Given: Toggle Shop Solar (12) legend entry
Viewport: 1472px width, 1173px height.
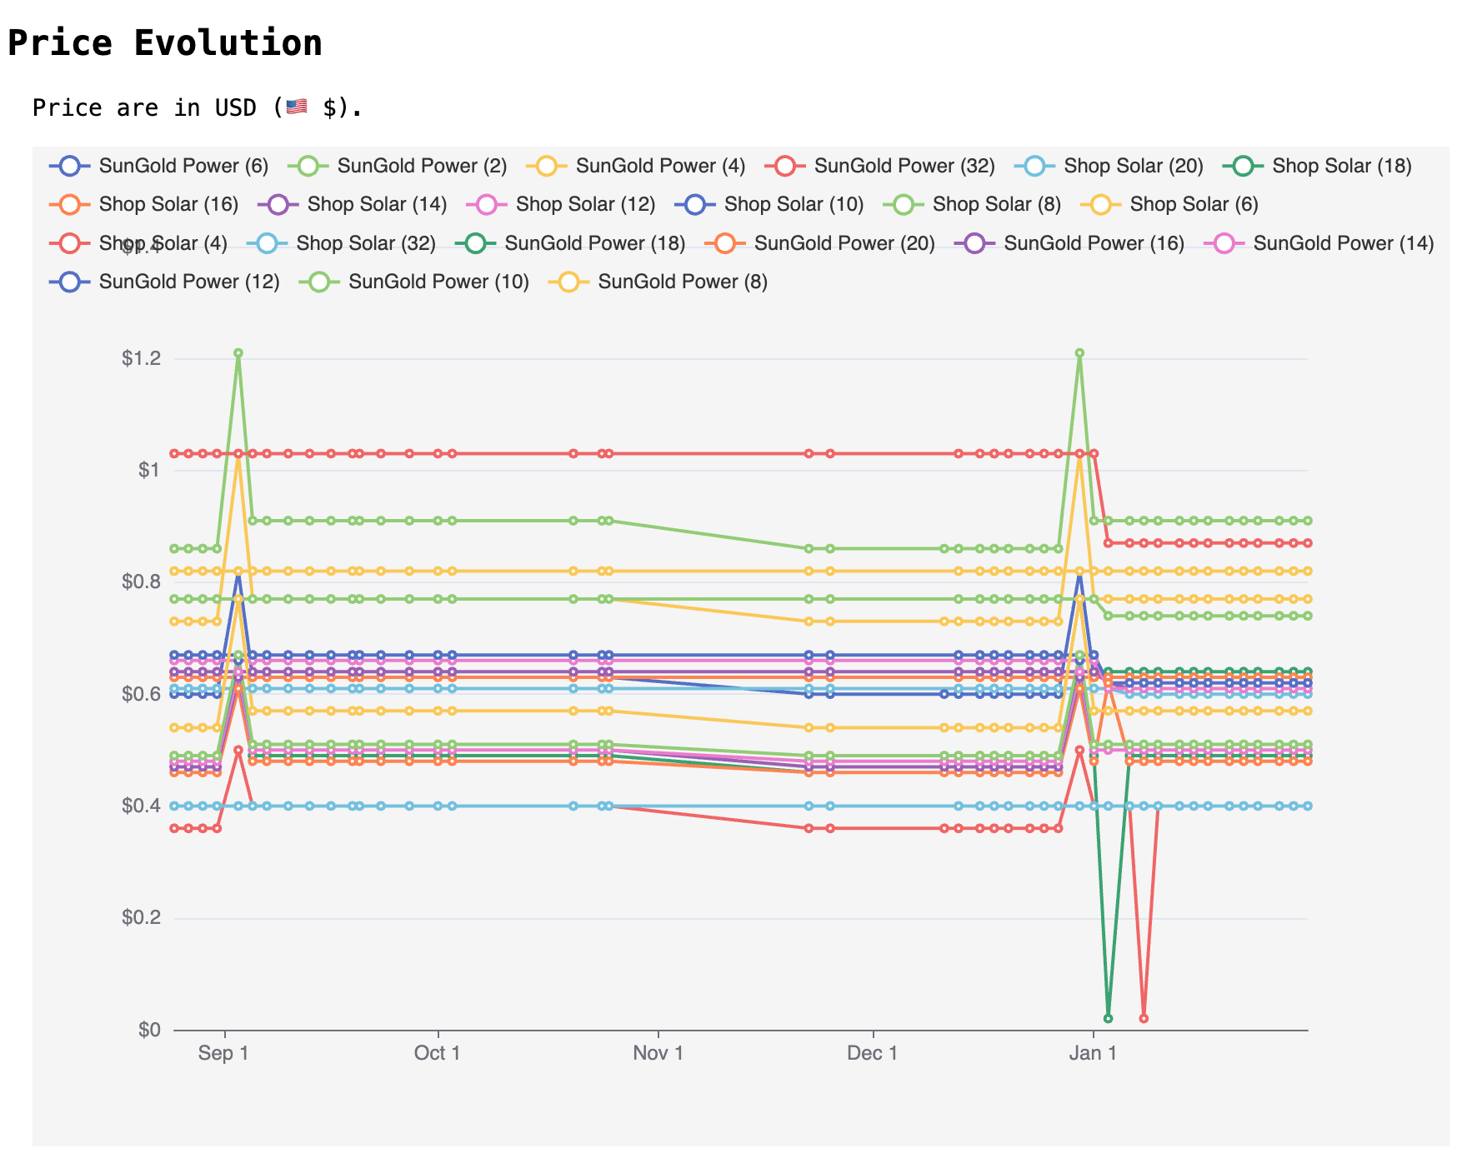Looking at the screenshot, I should coord(561,204).
